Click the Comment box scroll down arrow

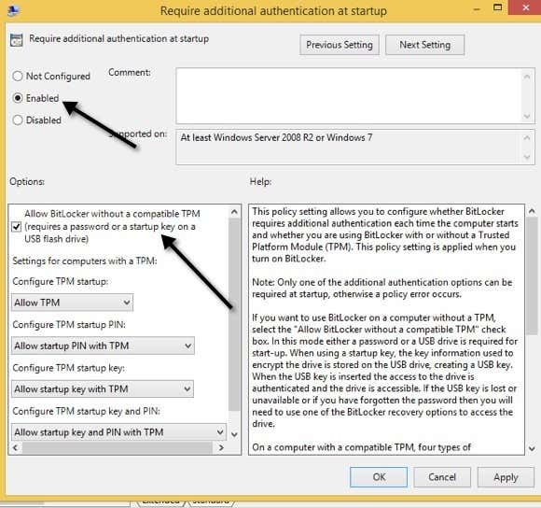coord(527,117)
